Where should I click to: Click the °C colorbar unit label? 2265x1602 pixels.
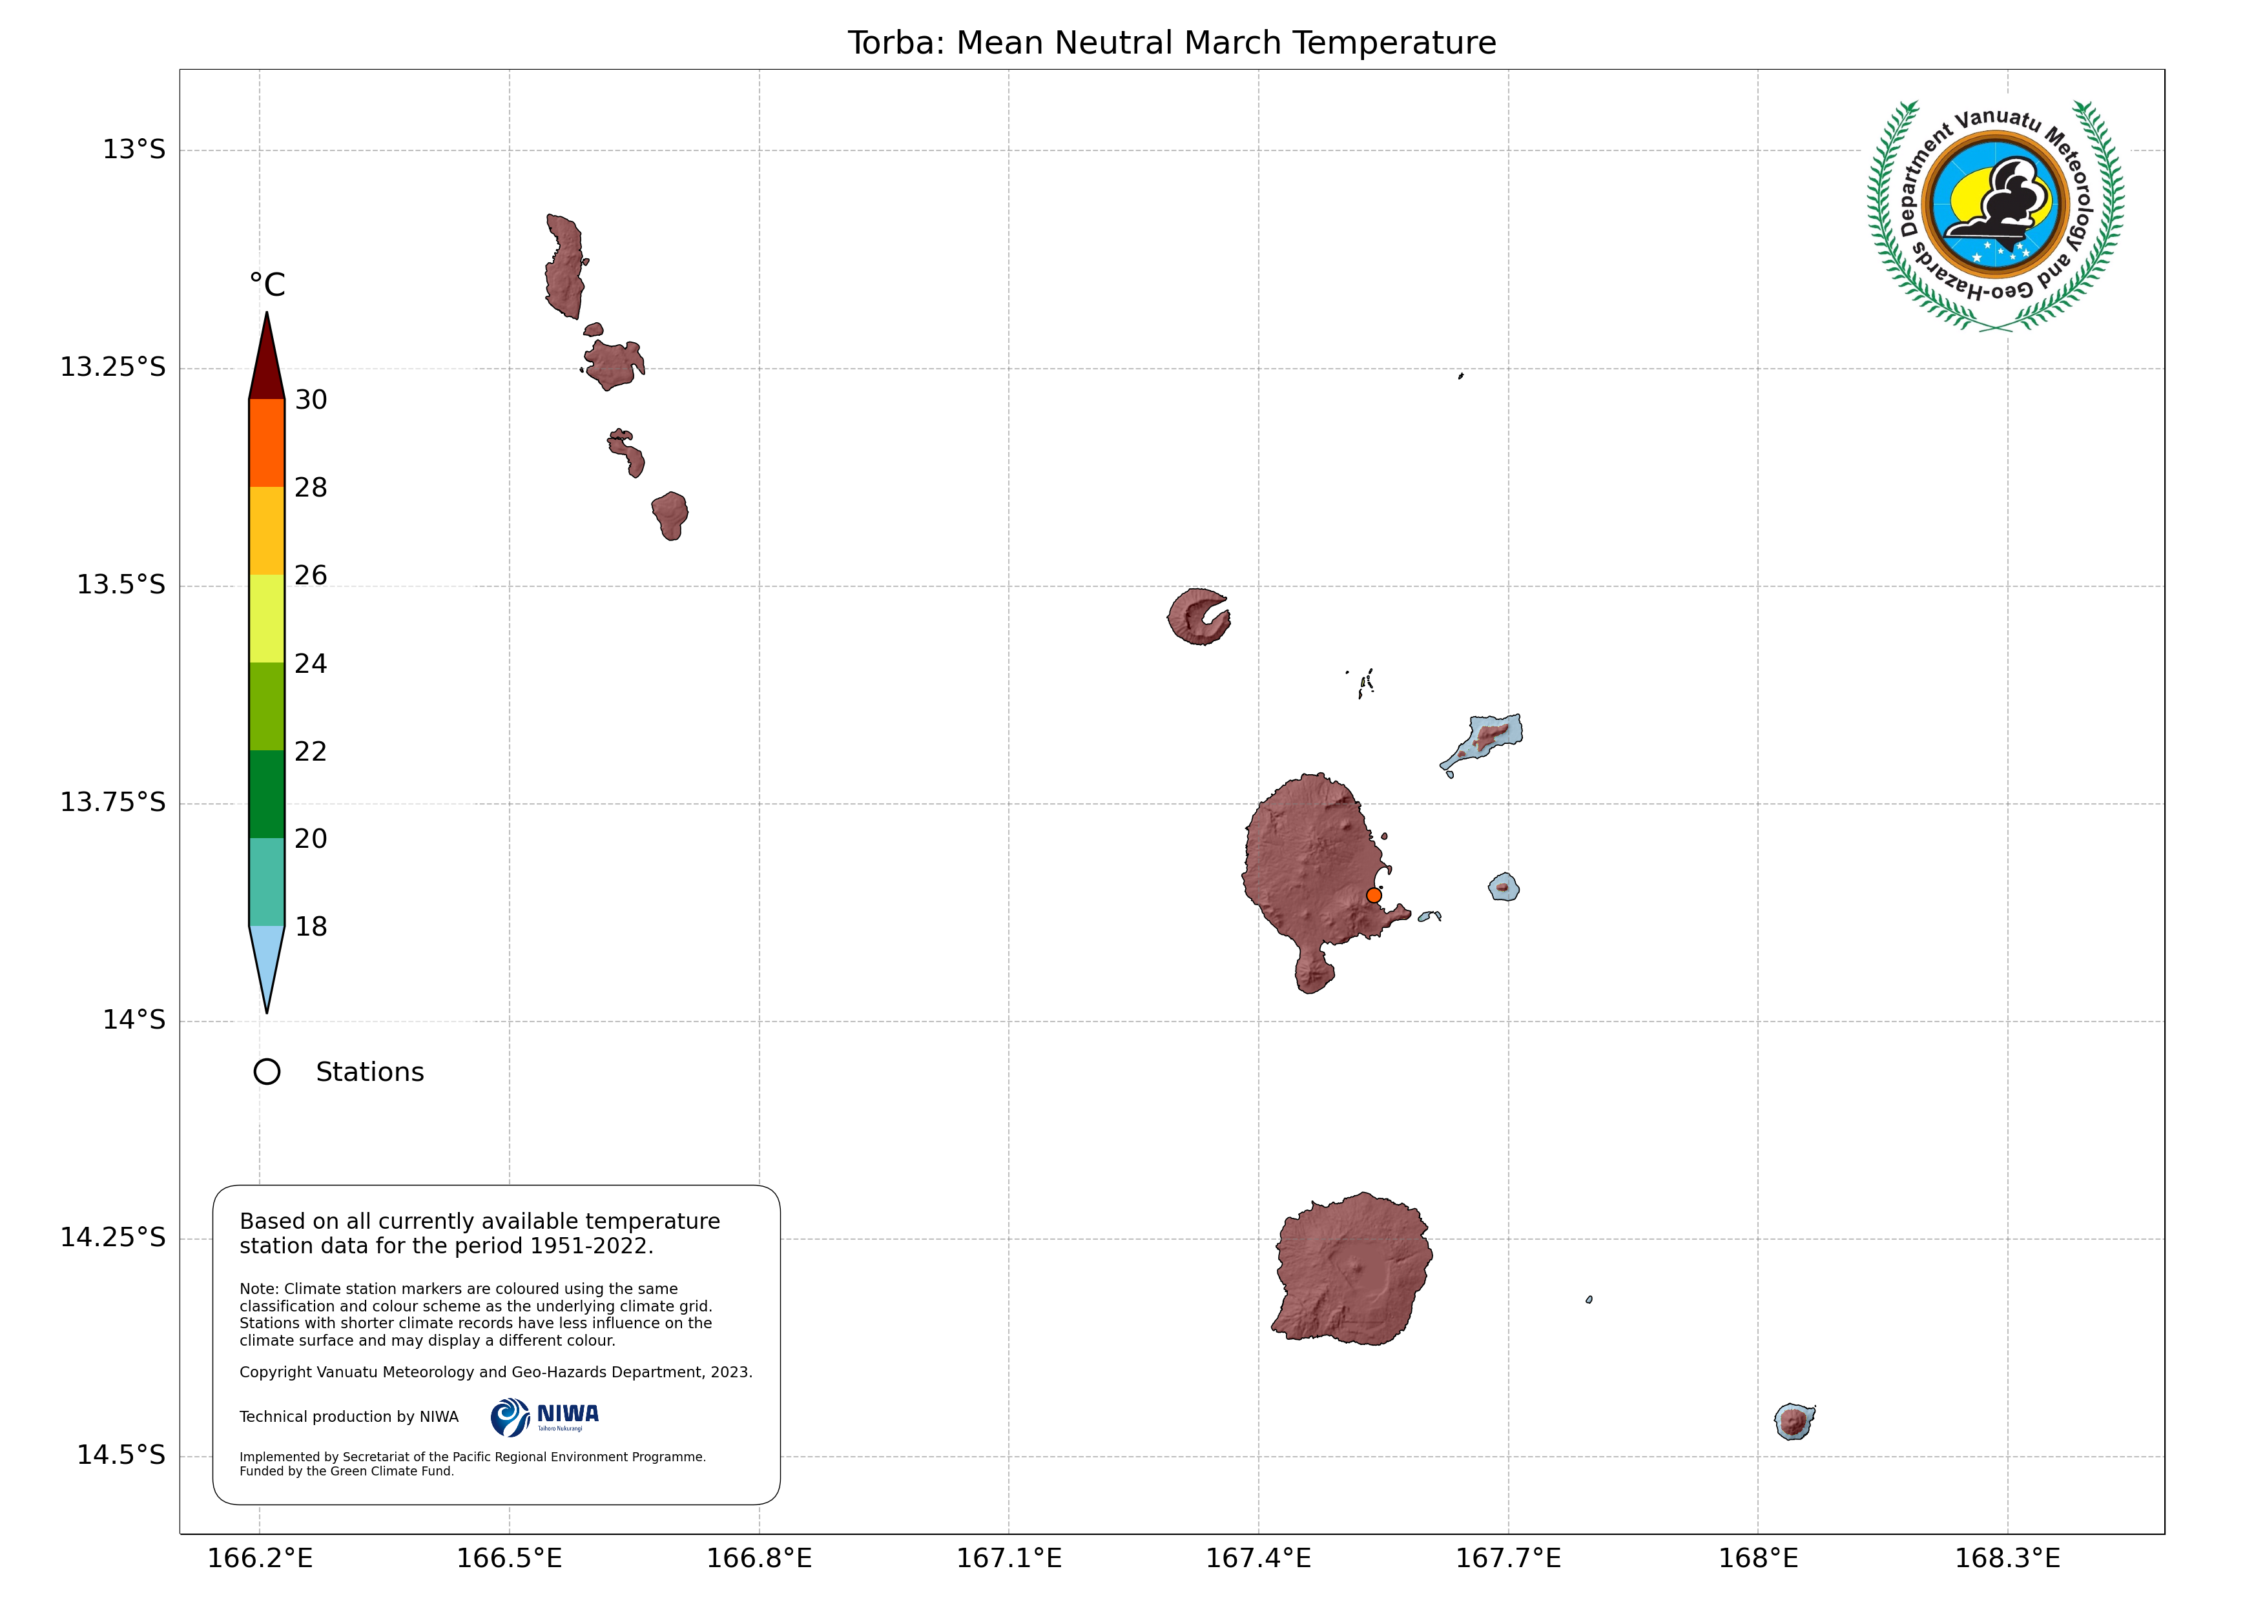coord(266,285)
